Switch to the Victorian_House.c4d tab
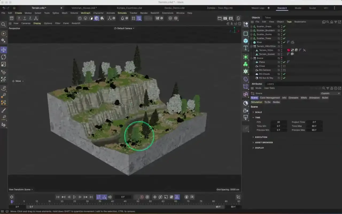The height and width of the screenshot is (214, 342). coord(84,8)
